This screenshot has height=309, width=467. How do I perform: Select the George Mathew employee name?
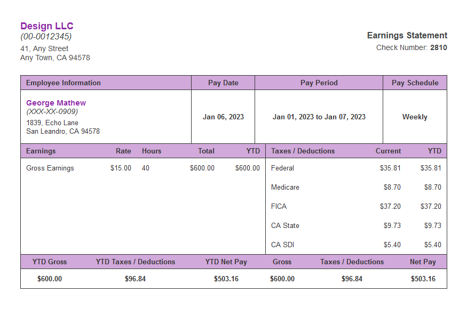56,102
